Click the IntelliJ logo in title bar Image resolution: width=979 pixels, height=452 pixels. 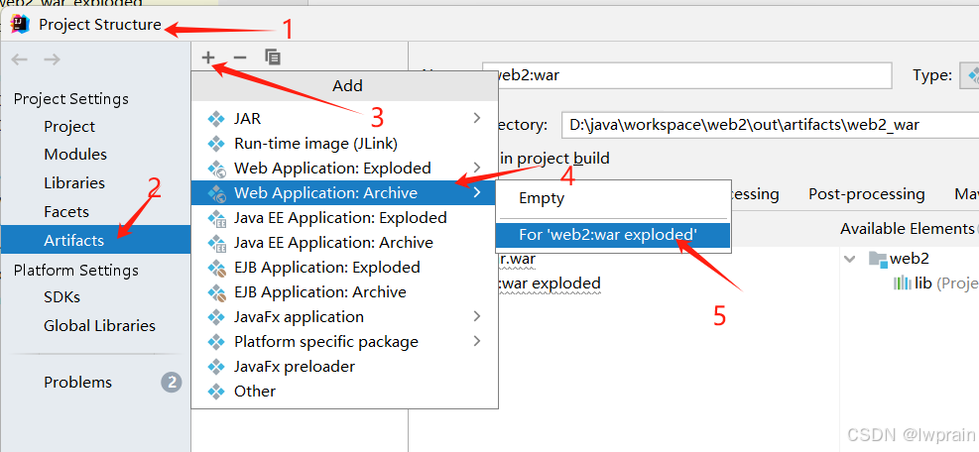click(21, 25)
